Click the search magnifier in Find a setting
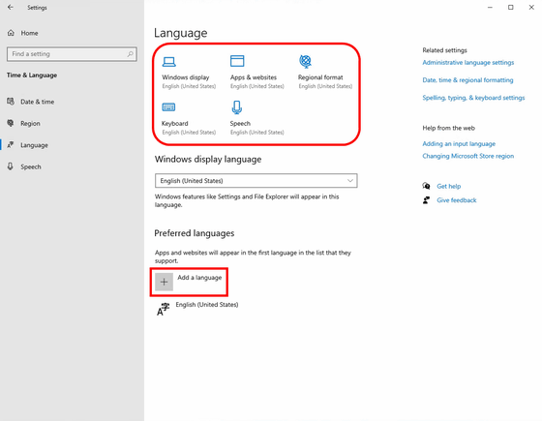The width and height of the screenshot is (542, 421). pos(130,54)
